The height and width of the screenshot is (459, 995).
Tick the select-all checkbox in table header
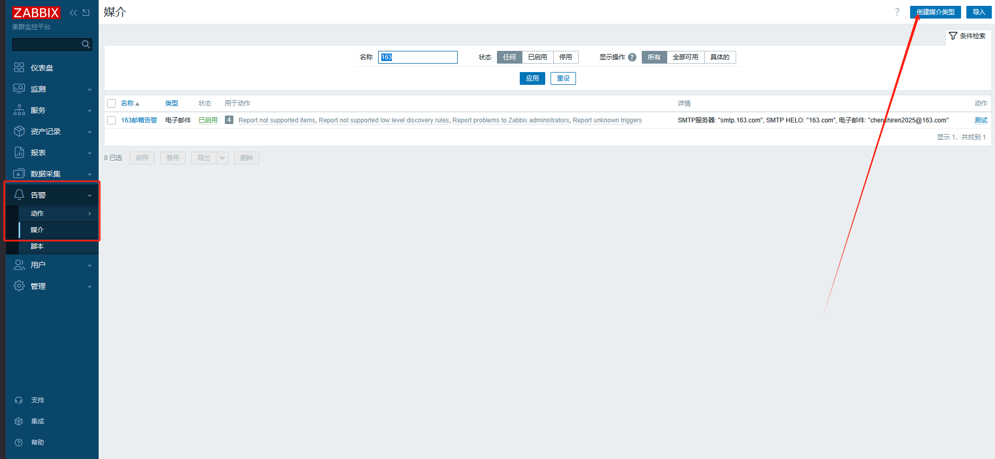[x=111, y=103]
